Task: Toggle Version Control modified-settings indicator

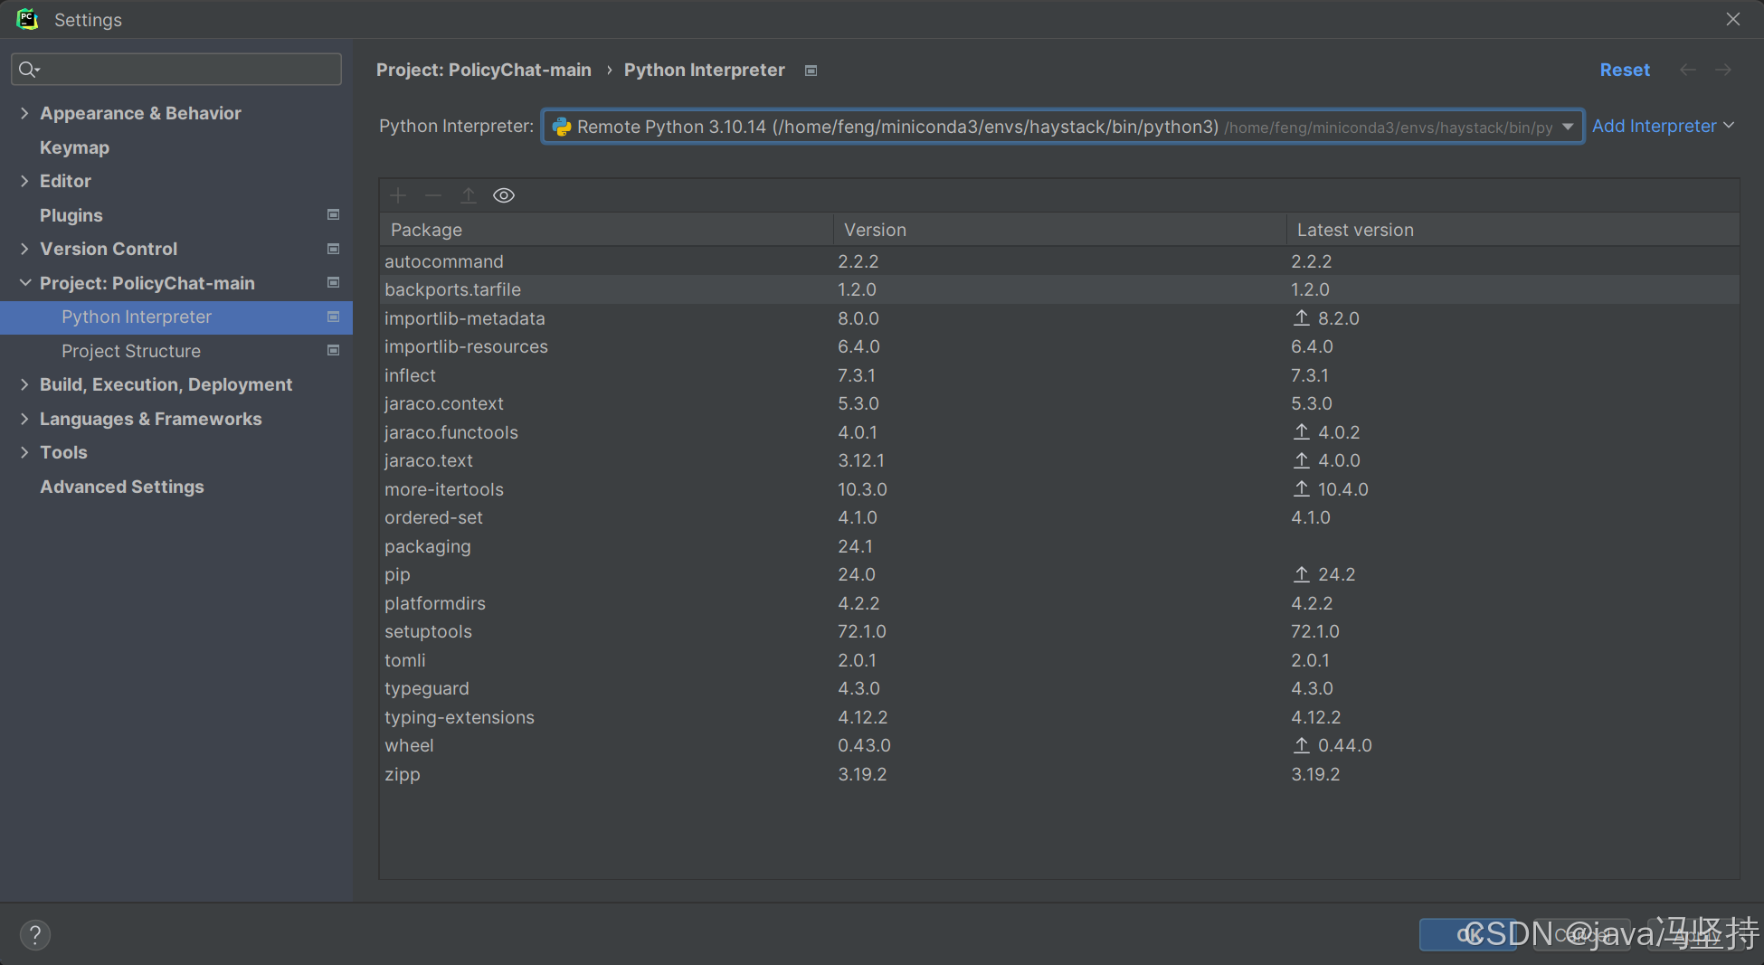Action: click(x=332, y=249)
